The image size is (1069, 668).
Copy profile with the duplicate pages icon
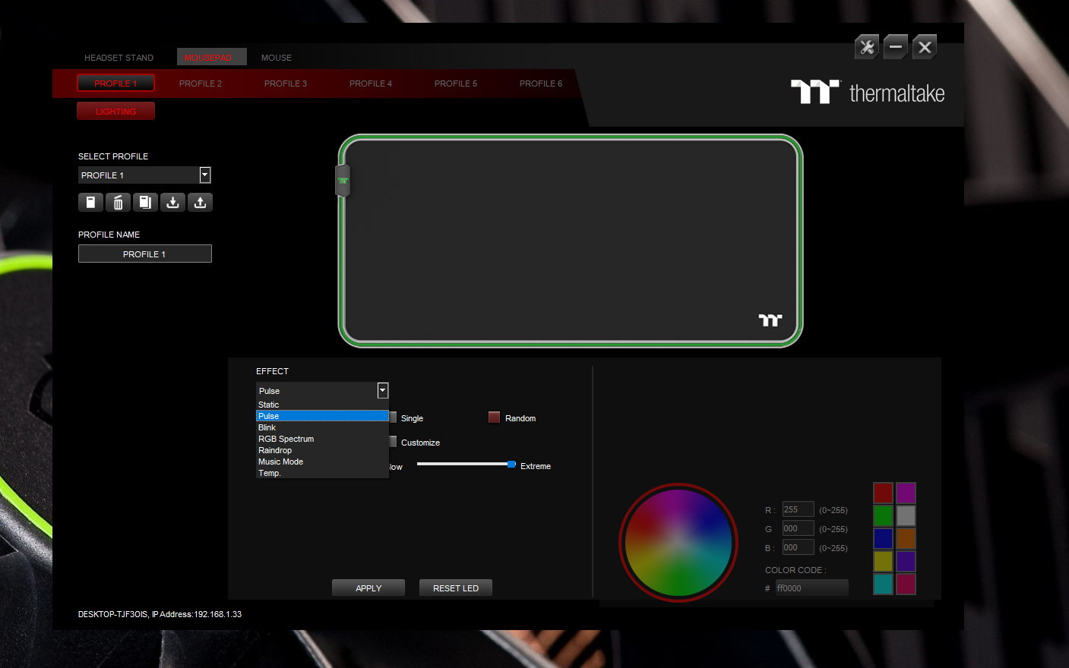[145, 203]
